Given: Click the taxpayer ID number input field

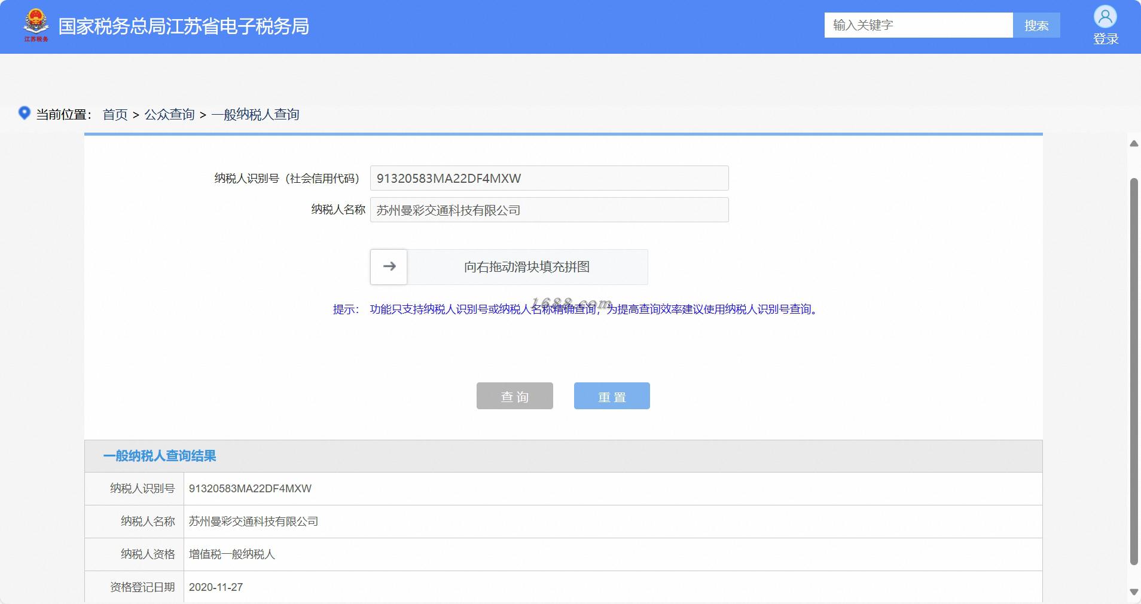Looking at the screenshot, I should pyautogui.click(x=550, y=178).
